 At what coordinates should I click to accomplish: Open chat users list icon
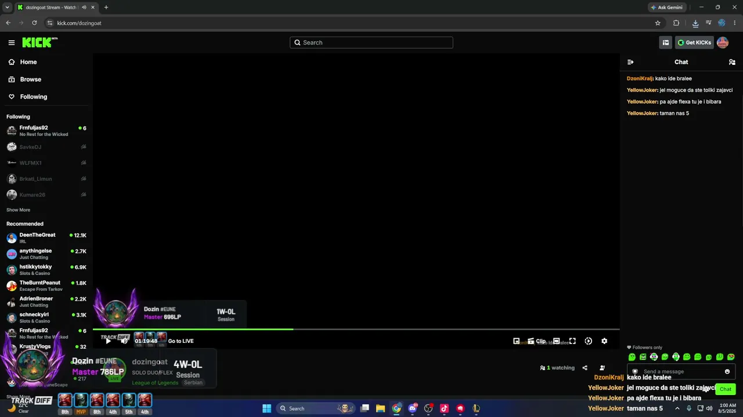coord(732,62)
